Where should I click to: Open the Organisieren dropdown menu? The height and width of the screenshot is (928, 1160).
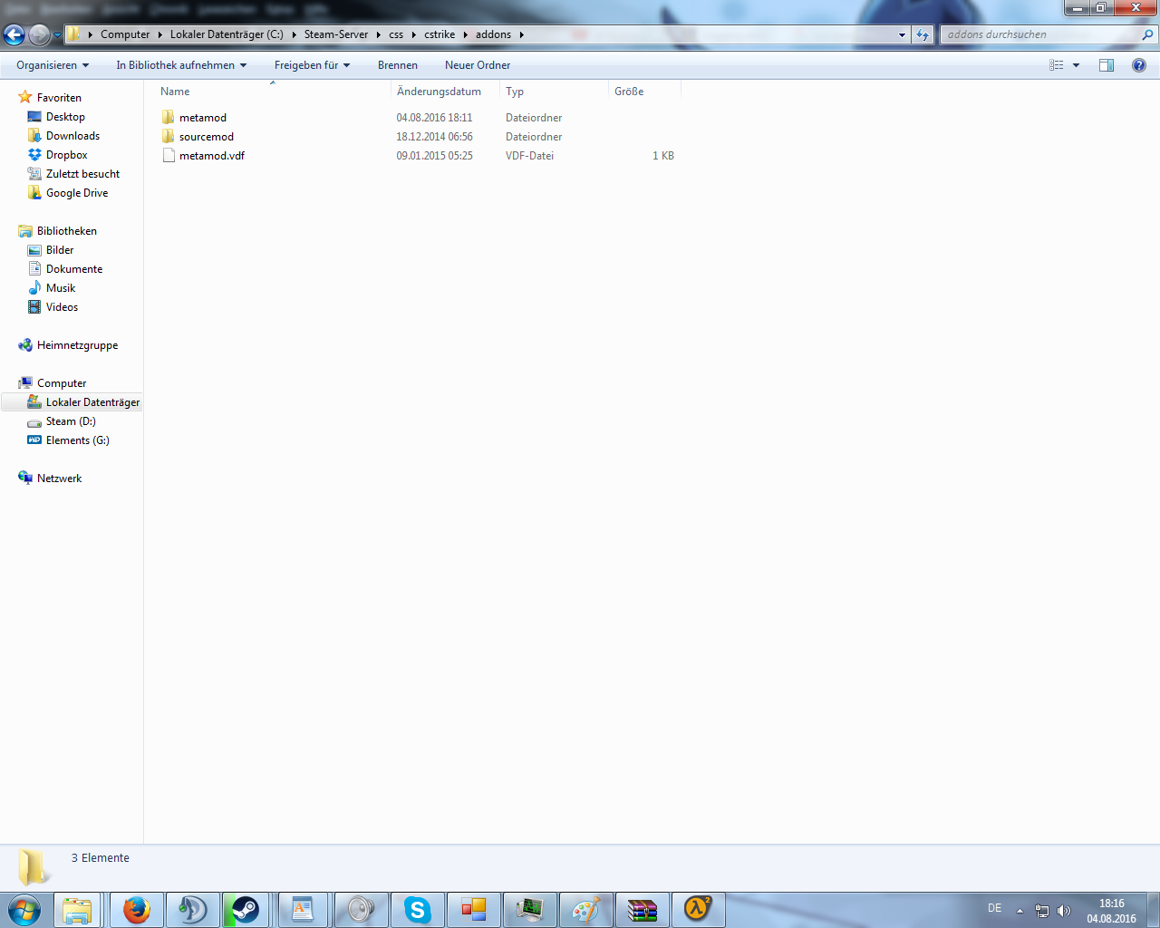tap(53, 65)
